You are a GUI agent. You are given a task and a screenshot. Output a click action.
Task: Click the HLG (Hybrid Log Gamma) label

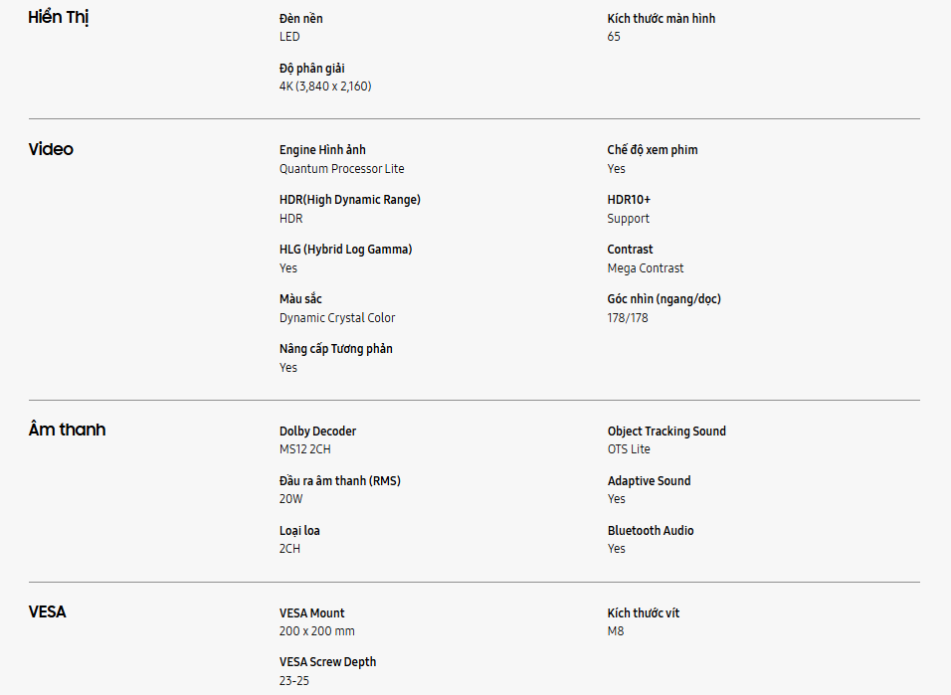point(345,250)
